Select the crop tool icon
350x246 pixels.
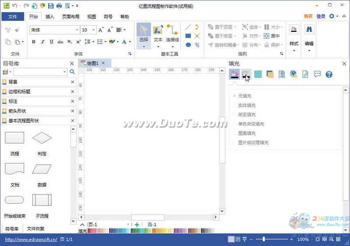point(197,45)
